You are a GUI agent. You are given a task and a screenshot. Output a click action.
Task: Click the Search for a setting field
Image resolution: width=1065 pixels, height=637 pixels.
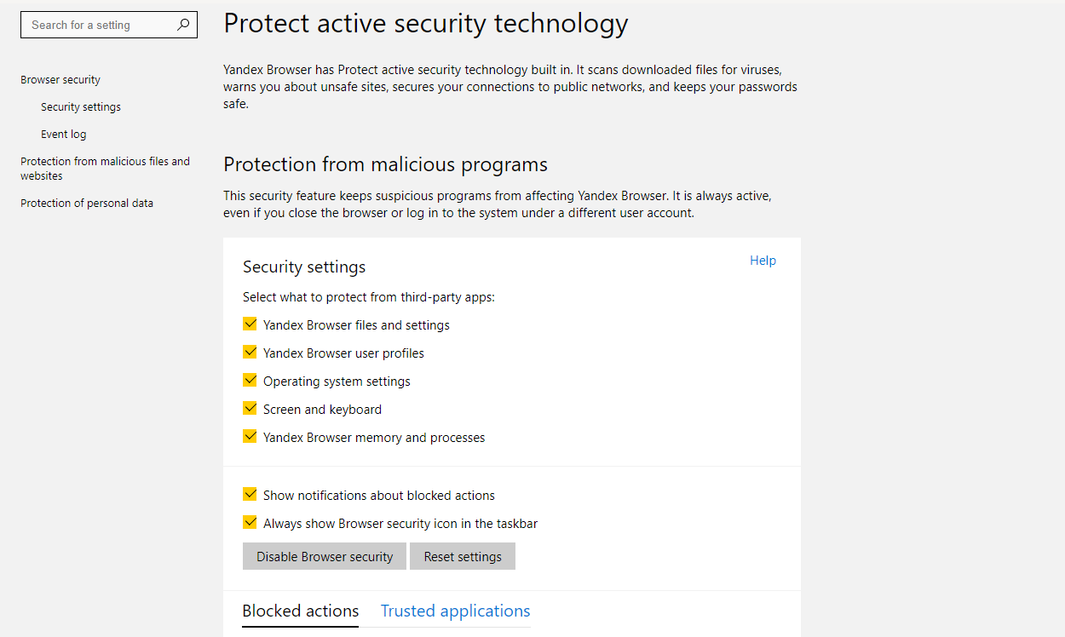pos(98,25)
